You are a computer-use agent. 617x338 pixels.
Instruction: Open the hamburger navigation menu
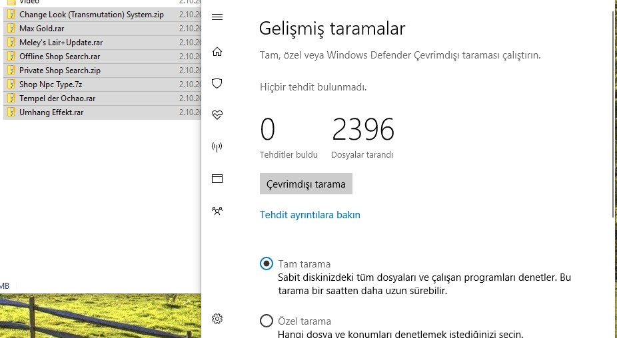[x=217, y=17]
